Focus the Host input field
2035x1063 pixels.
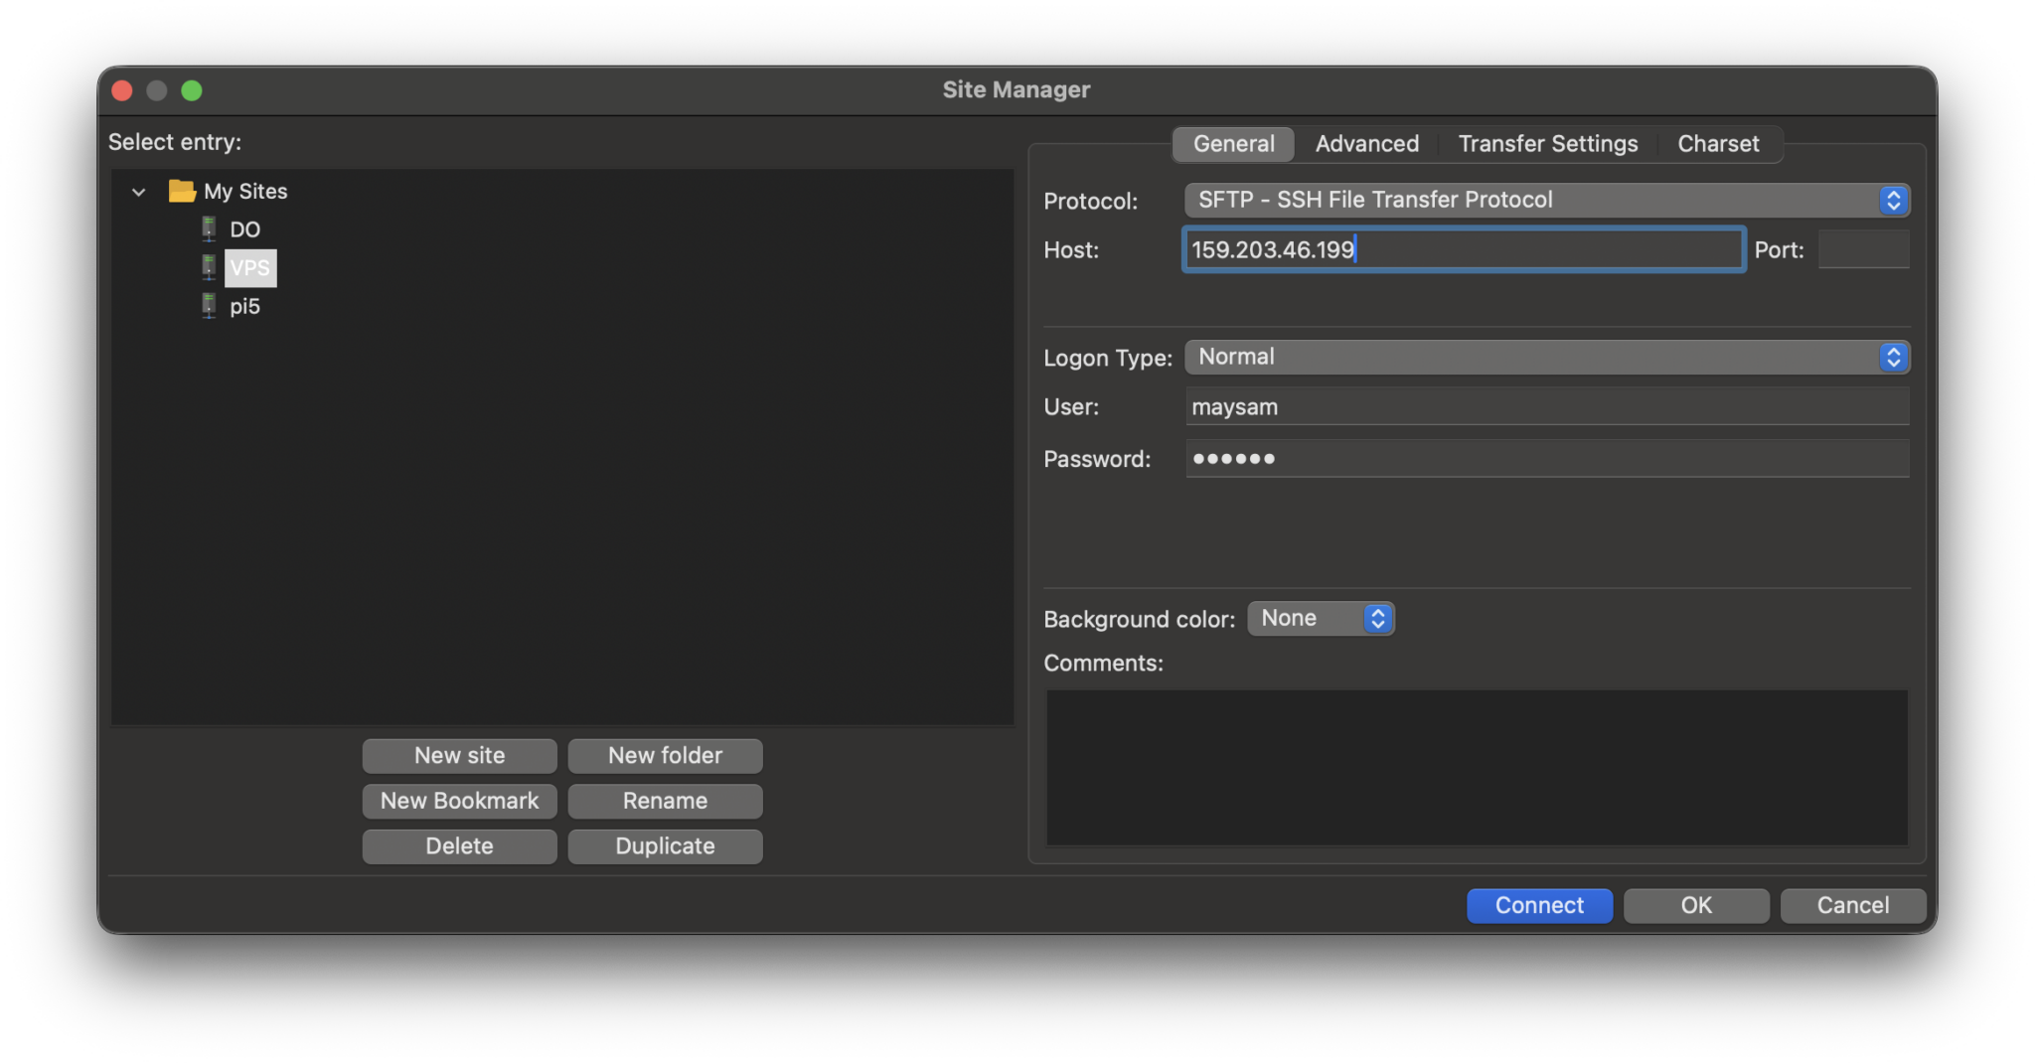[x=1463, y=249]
